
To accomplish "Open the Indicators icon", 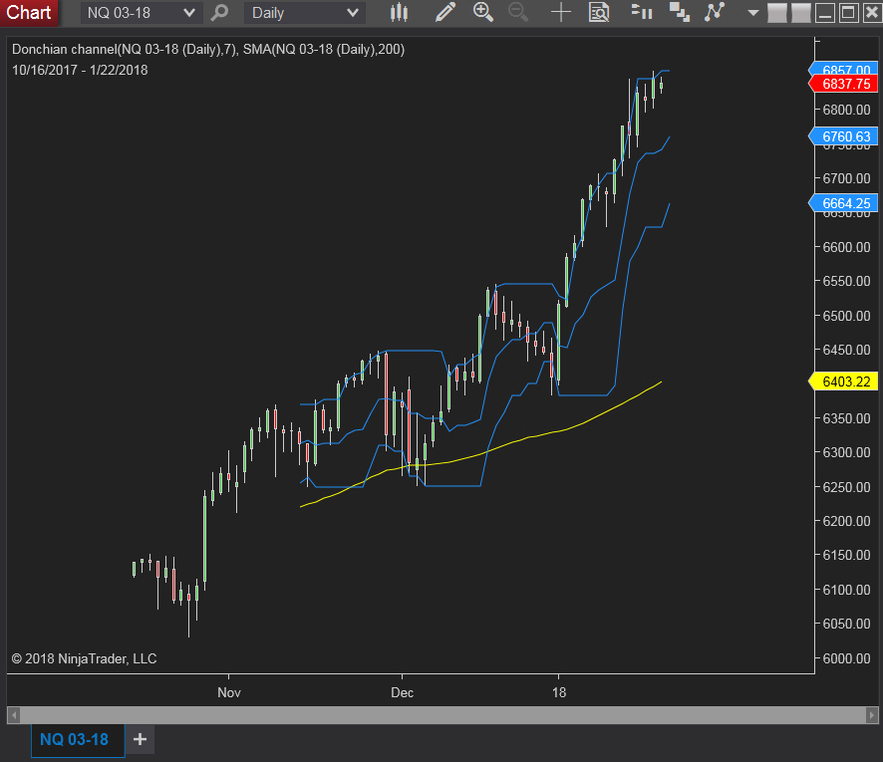I will (x=714, y=12).
